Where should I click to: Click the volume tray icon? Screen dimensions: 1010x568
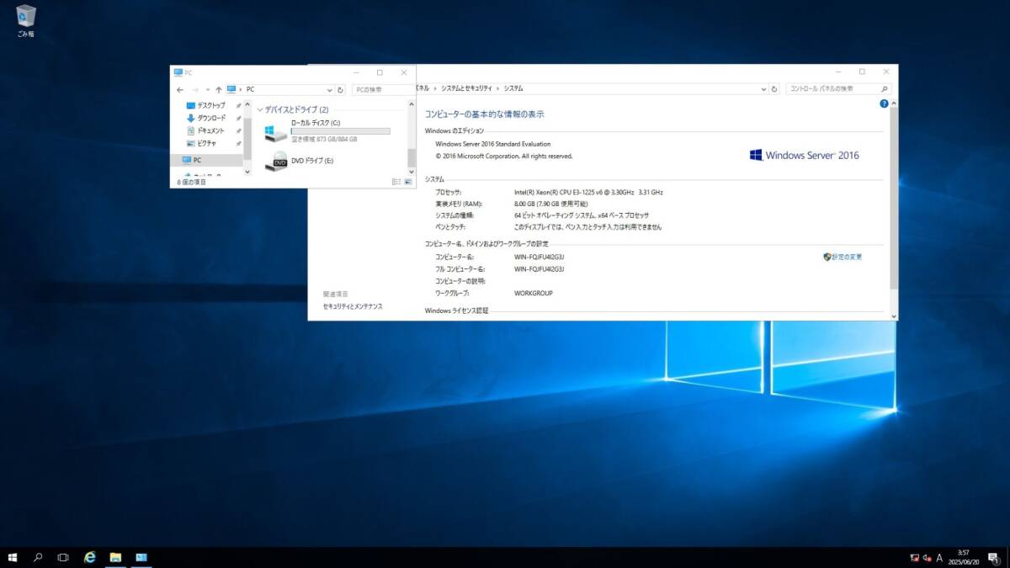(x=927, y=557)
